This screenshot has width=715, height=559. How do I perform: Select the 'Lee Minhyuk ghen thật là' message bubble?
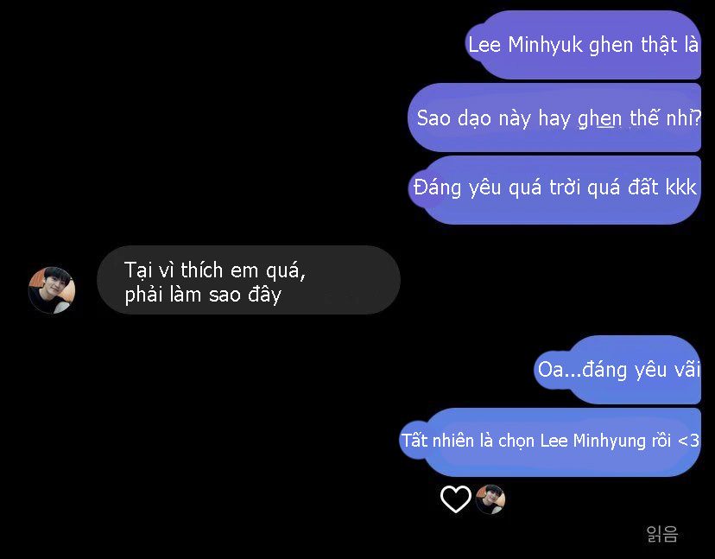pyautogui.click(x=583, y=45)
